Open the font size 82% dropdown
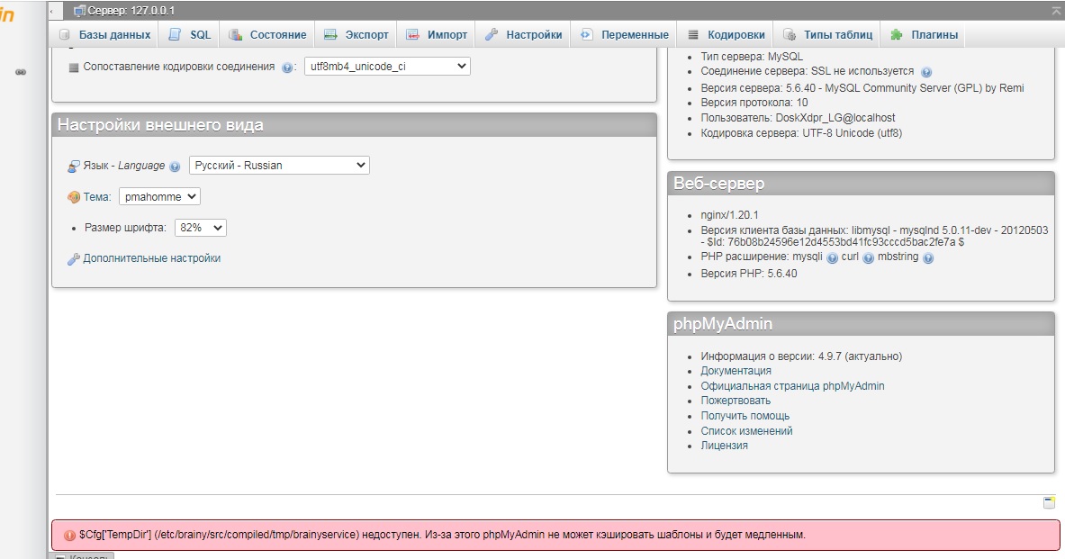This screenshot has height=559, width=1065. [x=200, y=228]
